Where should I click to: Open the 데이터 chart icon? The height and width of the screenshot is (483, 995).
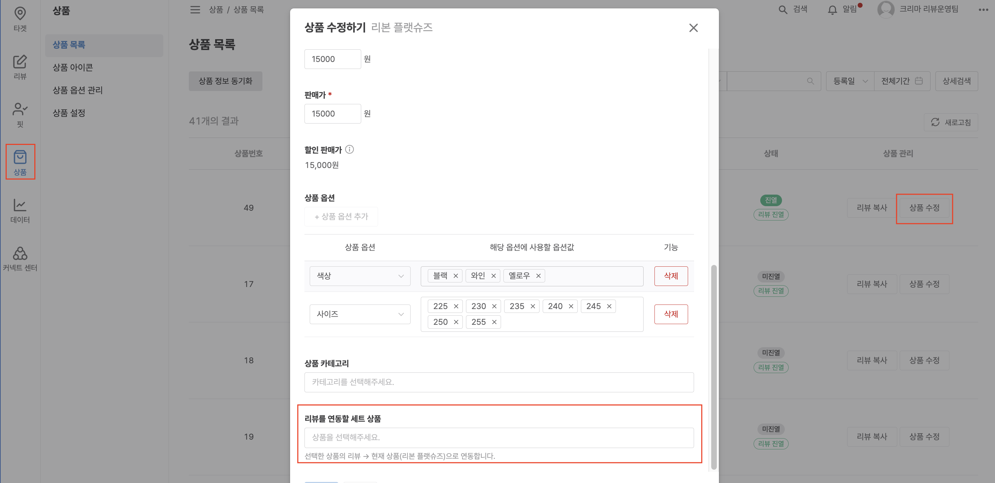click(20, 210)
